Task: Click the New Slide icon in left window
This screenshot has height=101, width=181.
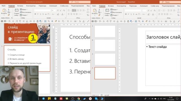Action: click(x=16, y=10)
